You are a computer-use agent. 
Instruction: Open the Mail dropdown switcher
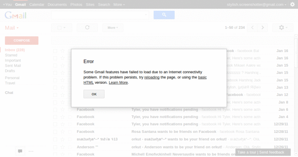click(x=12, y=28)
